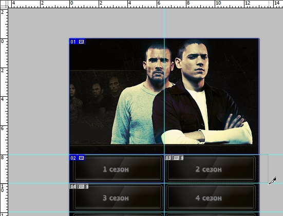Click the two-men header photo in slice 01

[x=164, y=96]
